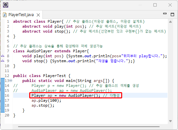Click line number 20 in gutter

(x=7, y=115)
